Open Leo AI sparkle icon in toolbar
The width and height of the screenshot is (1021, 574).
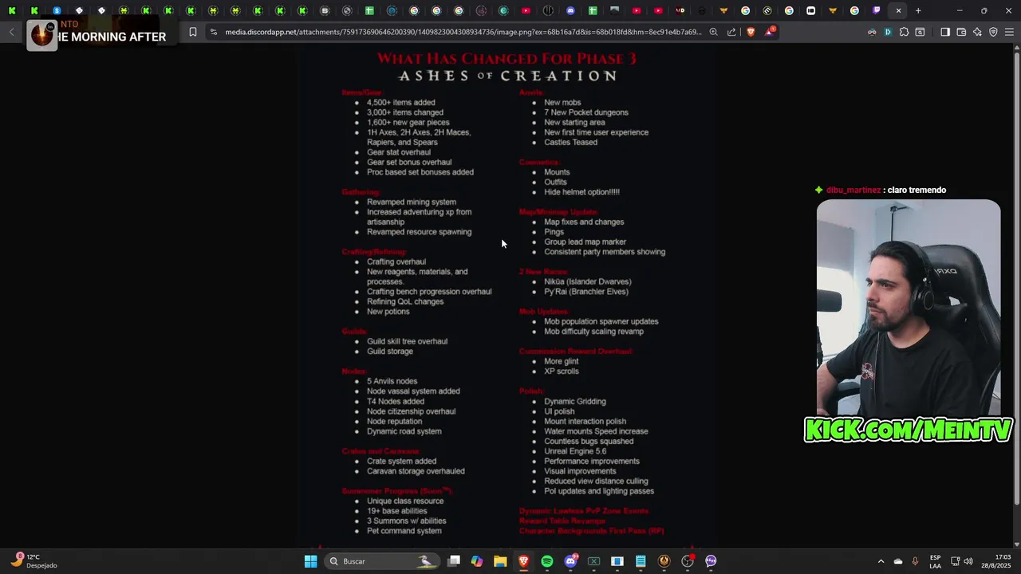click(x=977, y=32)
